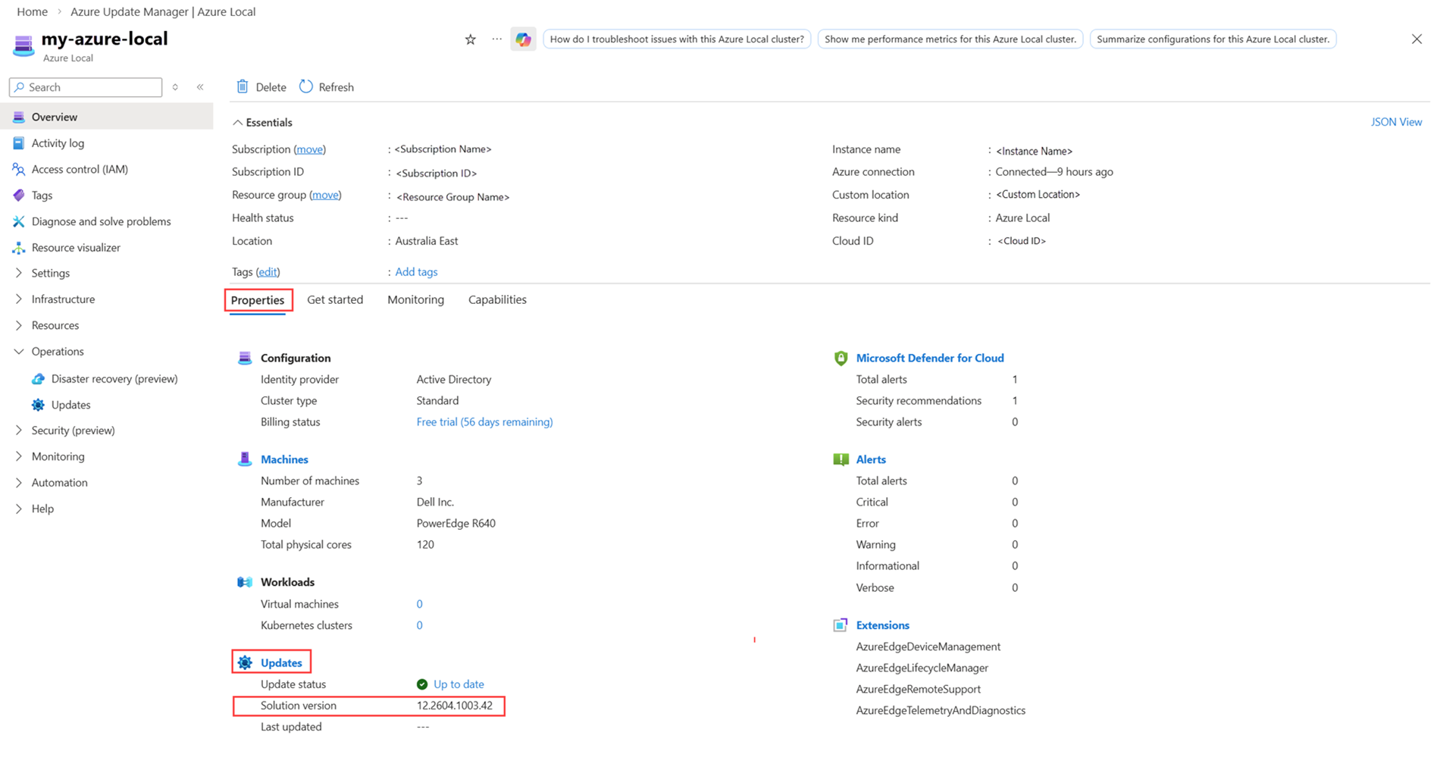This screenshot has height=770, width=1440.
Task: Click the Configuration section icon
Action: [x=245, y=358]
